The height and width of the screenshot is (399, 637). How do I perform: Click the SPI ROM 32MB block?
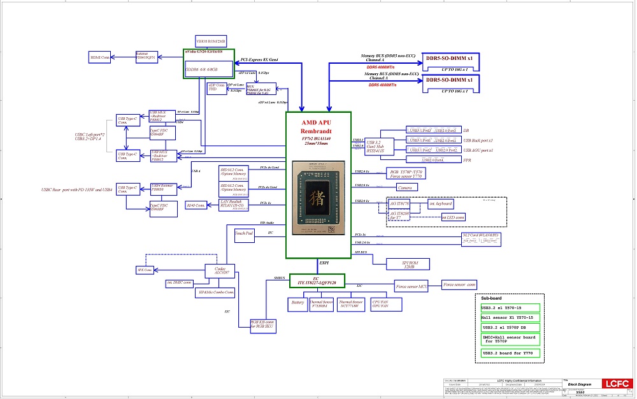click(x=408, y=264)
